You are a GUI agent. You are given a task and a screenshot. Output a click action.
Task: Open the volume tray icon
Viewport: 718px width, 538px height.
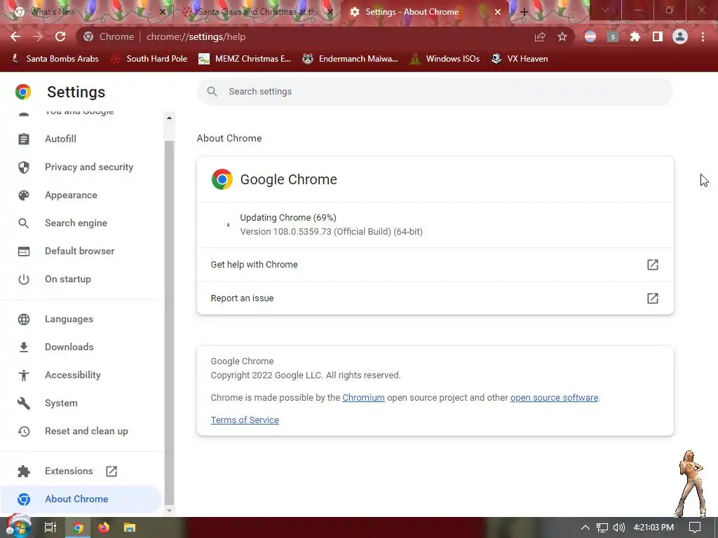[618, 527]
